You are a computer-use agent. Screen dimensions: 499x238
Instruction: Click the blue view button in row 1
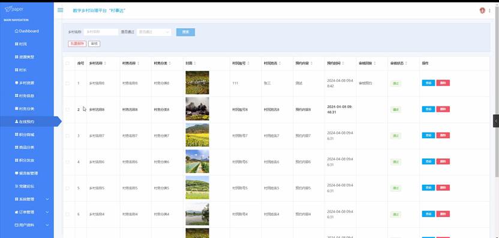tap(428, 83)
